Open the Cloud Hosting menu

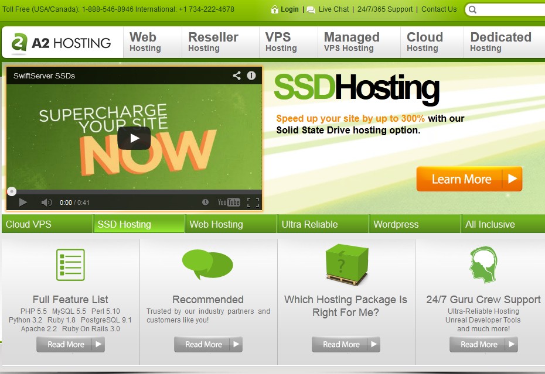point(432,42)
